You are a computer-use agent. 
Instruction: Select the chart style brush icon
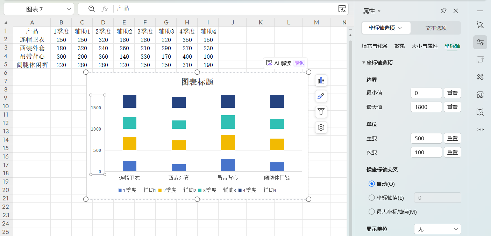[321, 96]
